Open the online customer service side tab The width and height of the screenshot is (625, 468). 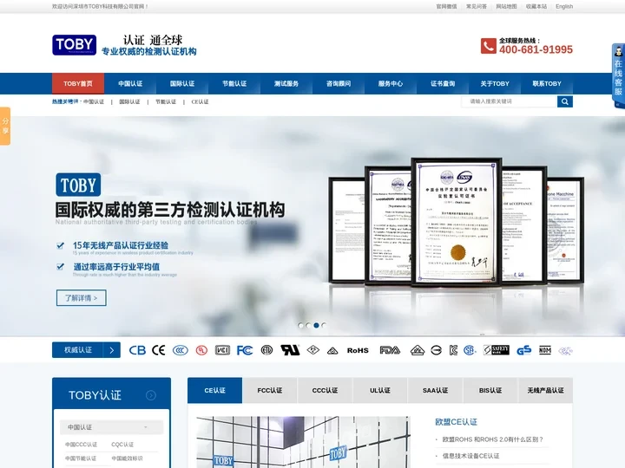pyautogui.click(x=618, y=75)
